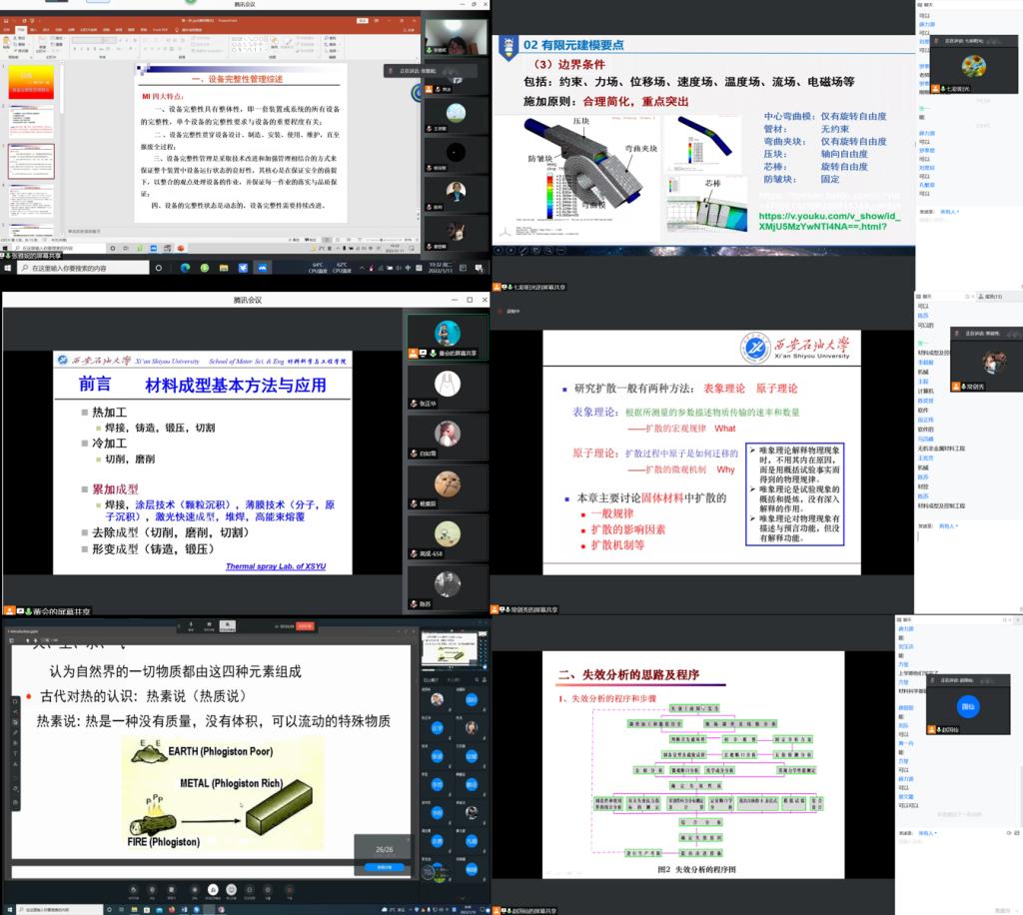Open Microsoft Edge in taskbar under PowerPoint
This screenshot has width=1023, height=915.
tap(184, 268)
